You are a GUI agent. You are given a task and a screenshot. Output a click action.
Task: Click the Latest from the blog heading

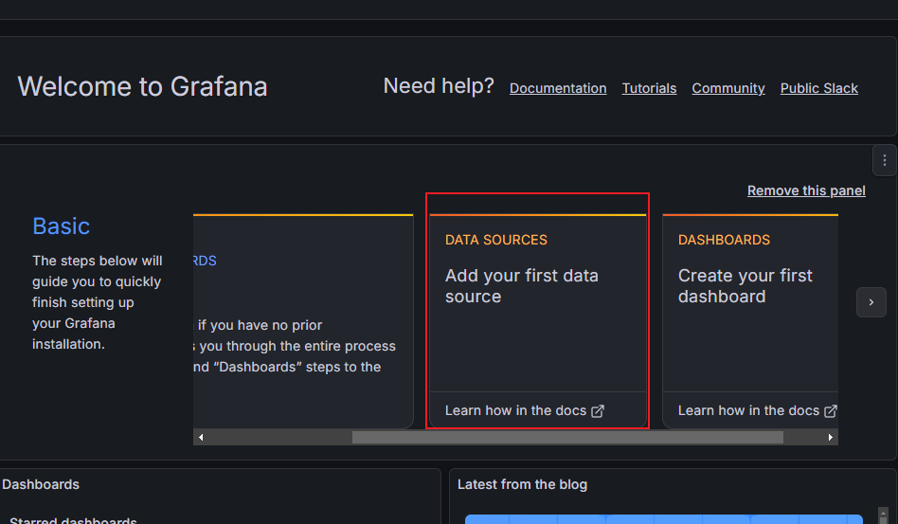522,484
